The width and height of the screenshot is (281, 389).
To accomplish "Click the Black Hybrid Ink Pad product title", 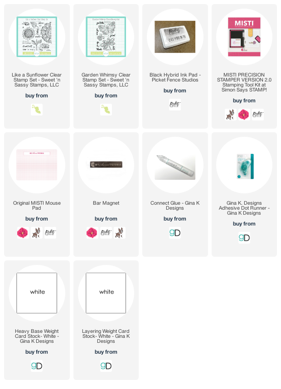I will click(x=175, y=77).
